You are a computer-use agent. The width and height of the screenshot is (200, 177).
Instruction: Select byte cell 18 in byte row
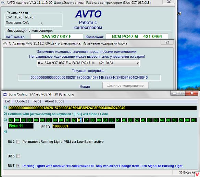[x=67, y=120]
